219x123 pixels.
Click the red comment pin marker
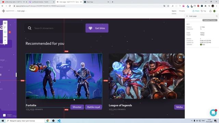pos(10,32)
